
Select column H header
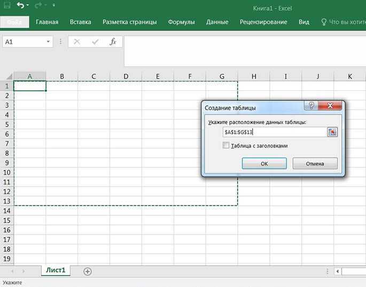point(254,76)
